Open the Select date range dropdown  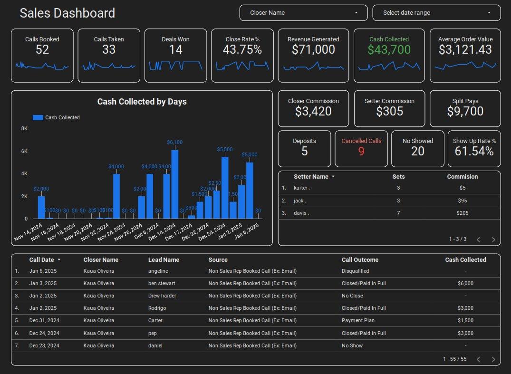coord(436,13)
